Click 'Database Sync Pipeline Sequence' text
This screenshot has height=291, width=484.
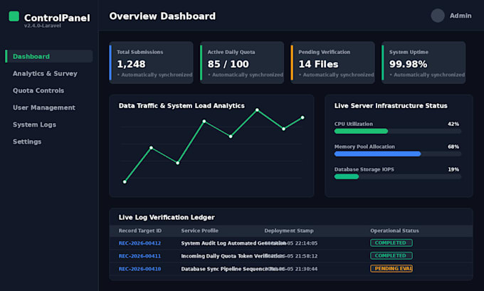click(223, 269)
